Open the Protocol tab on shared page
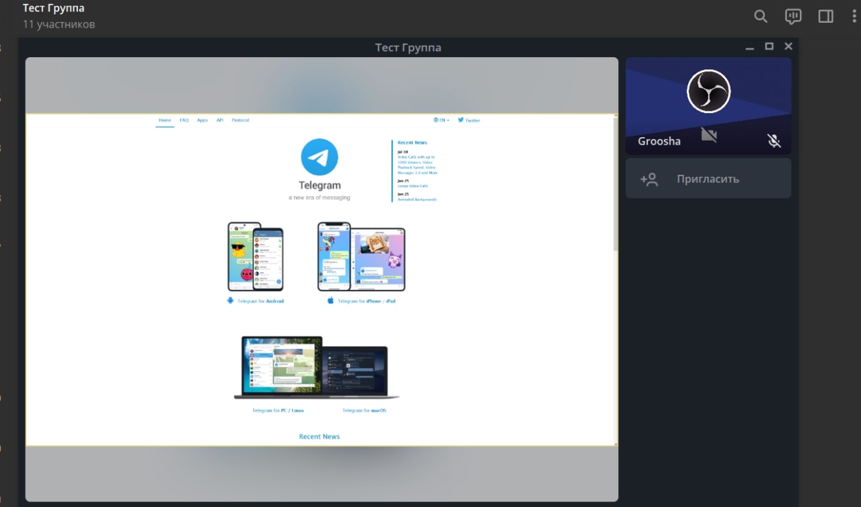 [240, 120]
